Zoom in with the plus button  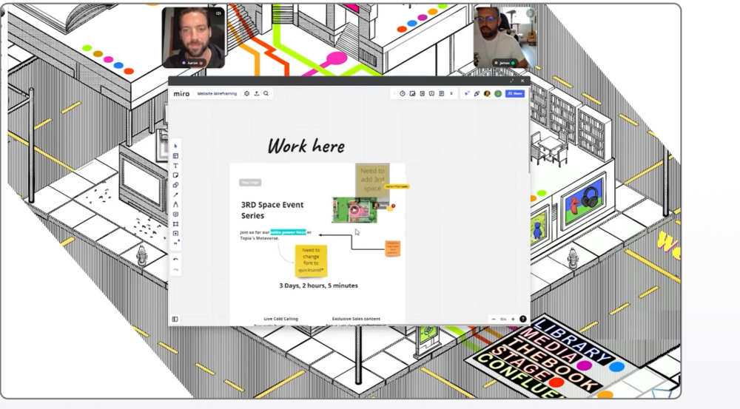(513, 319)
